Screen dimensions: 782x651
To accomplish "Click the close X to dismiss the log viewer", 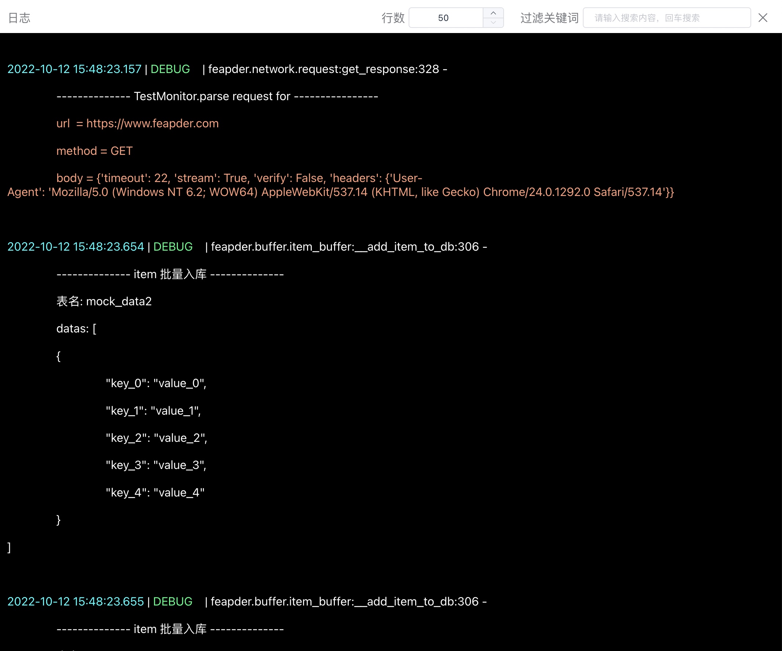I will point(762,17).
